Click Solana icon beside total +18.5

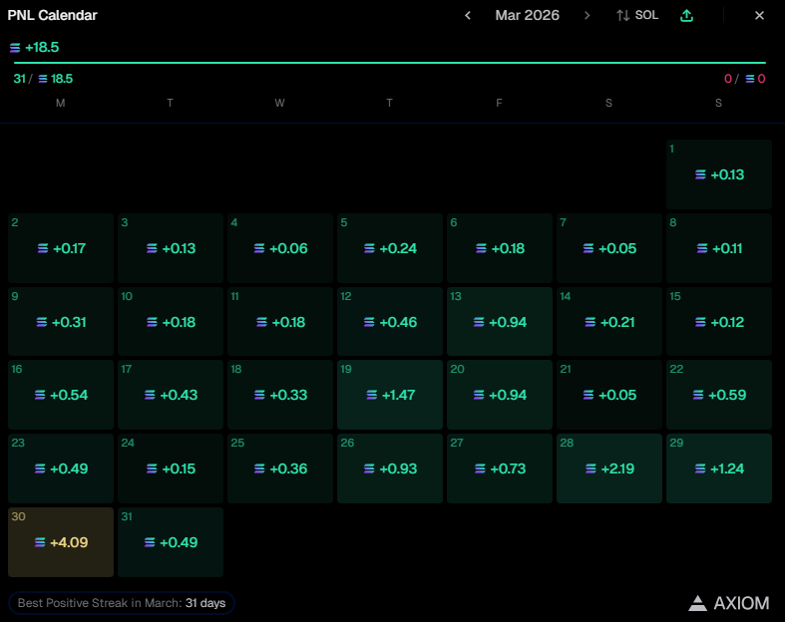click(15, 48)
